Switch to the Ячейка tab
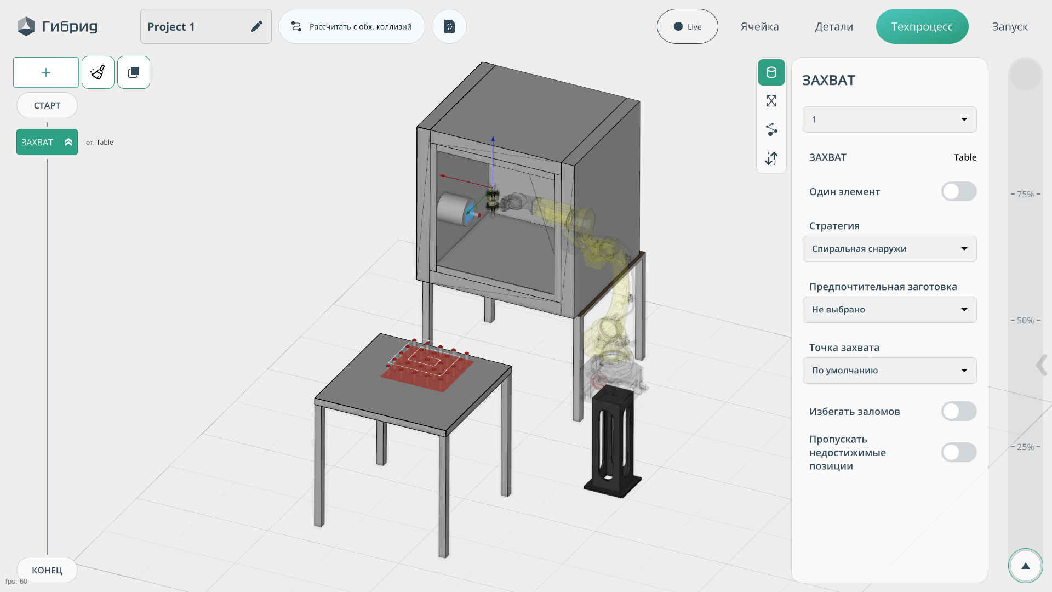Screen dimensions: 1052x592 (759, 26)
